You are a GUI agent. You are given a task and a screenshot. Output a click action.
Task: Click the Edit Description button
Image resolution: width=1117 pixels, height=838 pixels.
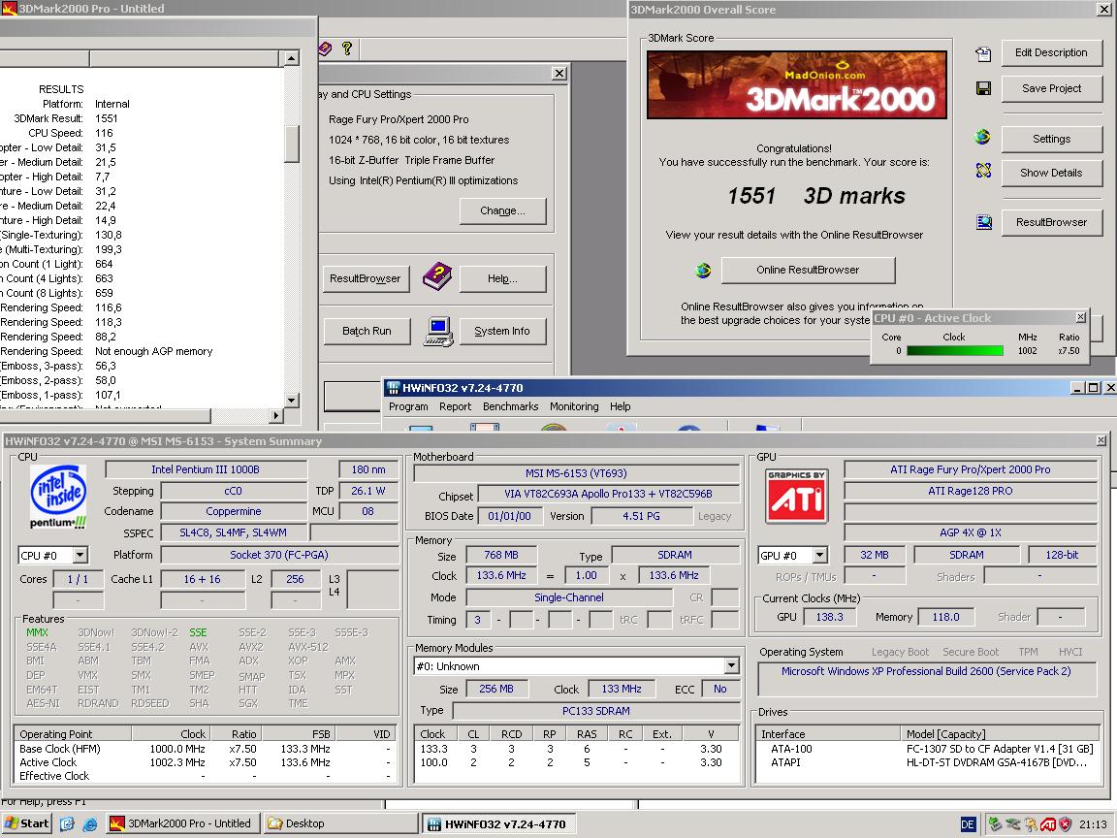[1051, 52]
